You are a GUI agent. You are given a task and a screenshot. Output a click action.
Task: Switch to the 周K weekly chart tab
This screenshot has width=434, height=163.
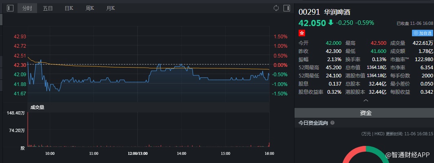click(x=90, y=8)
